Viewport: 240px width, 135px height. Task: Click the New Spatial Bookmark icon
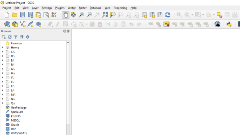(152, 15)
